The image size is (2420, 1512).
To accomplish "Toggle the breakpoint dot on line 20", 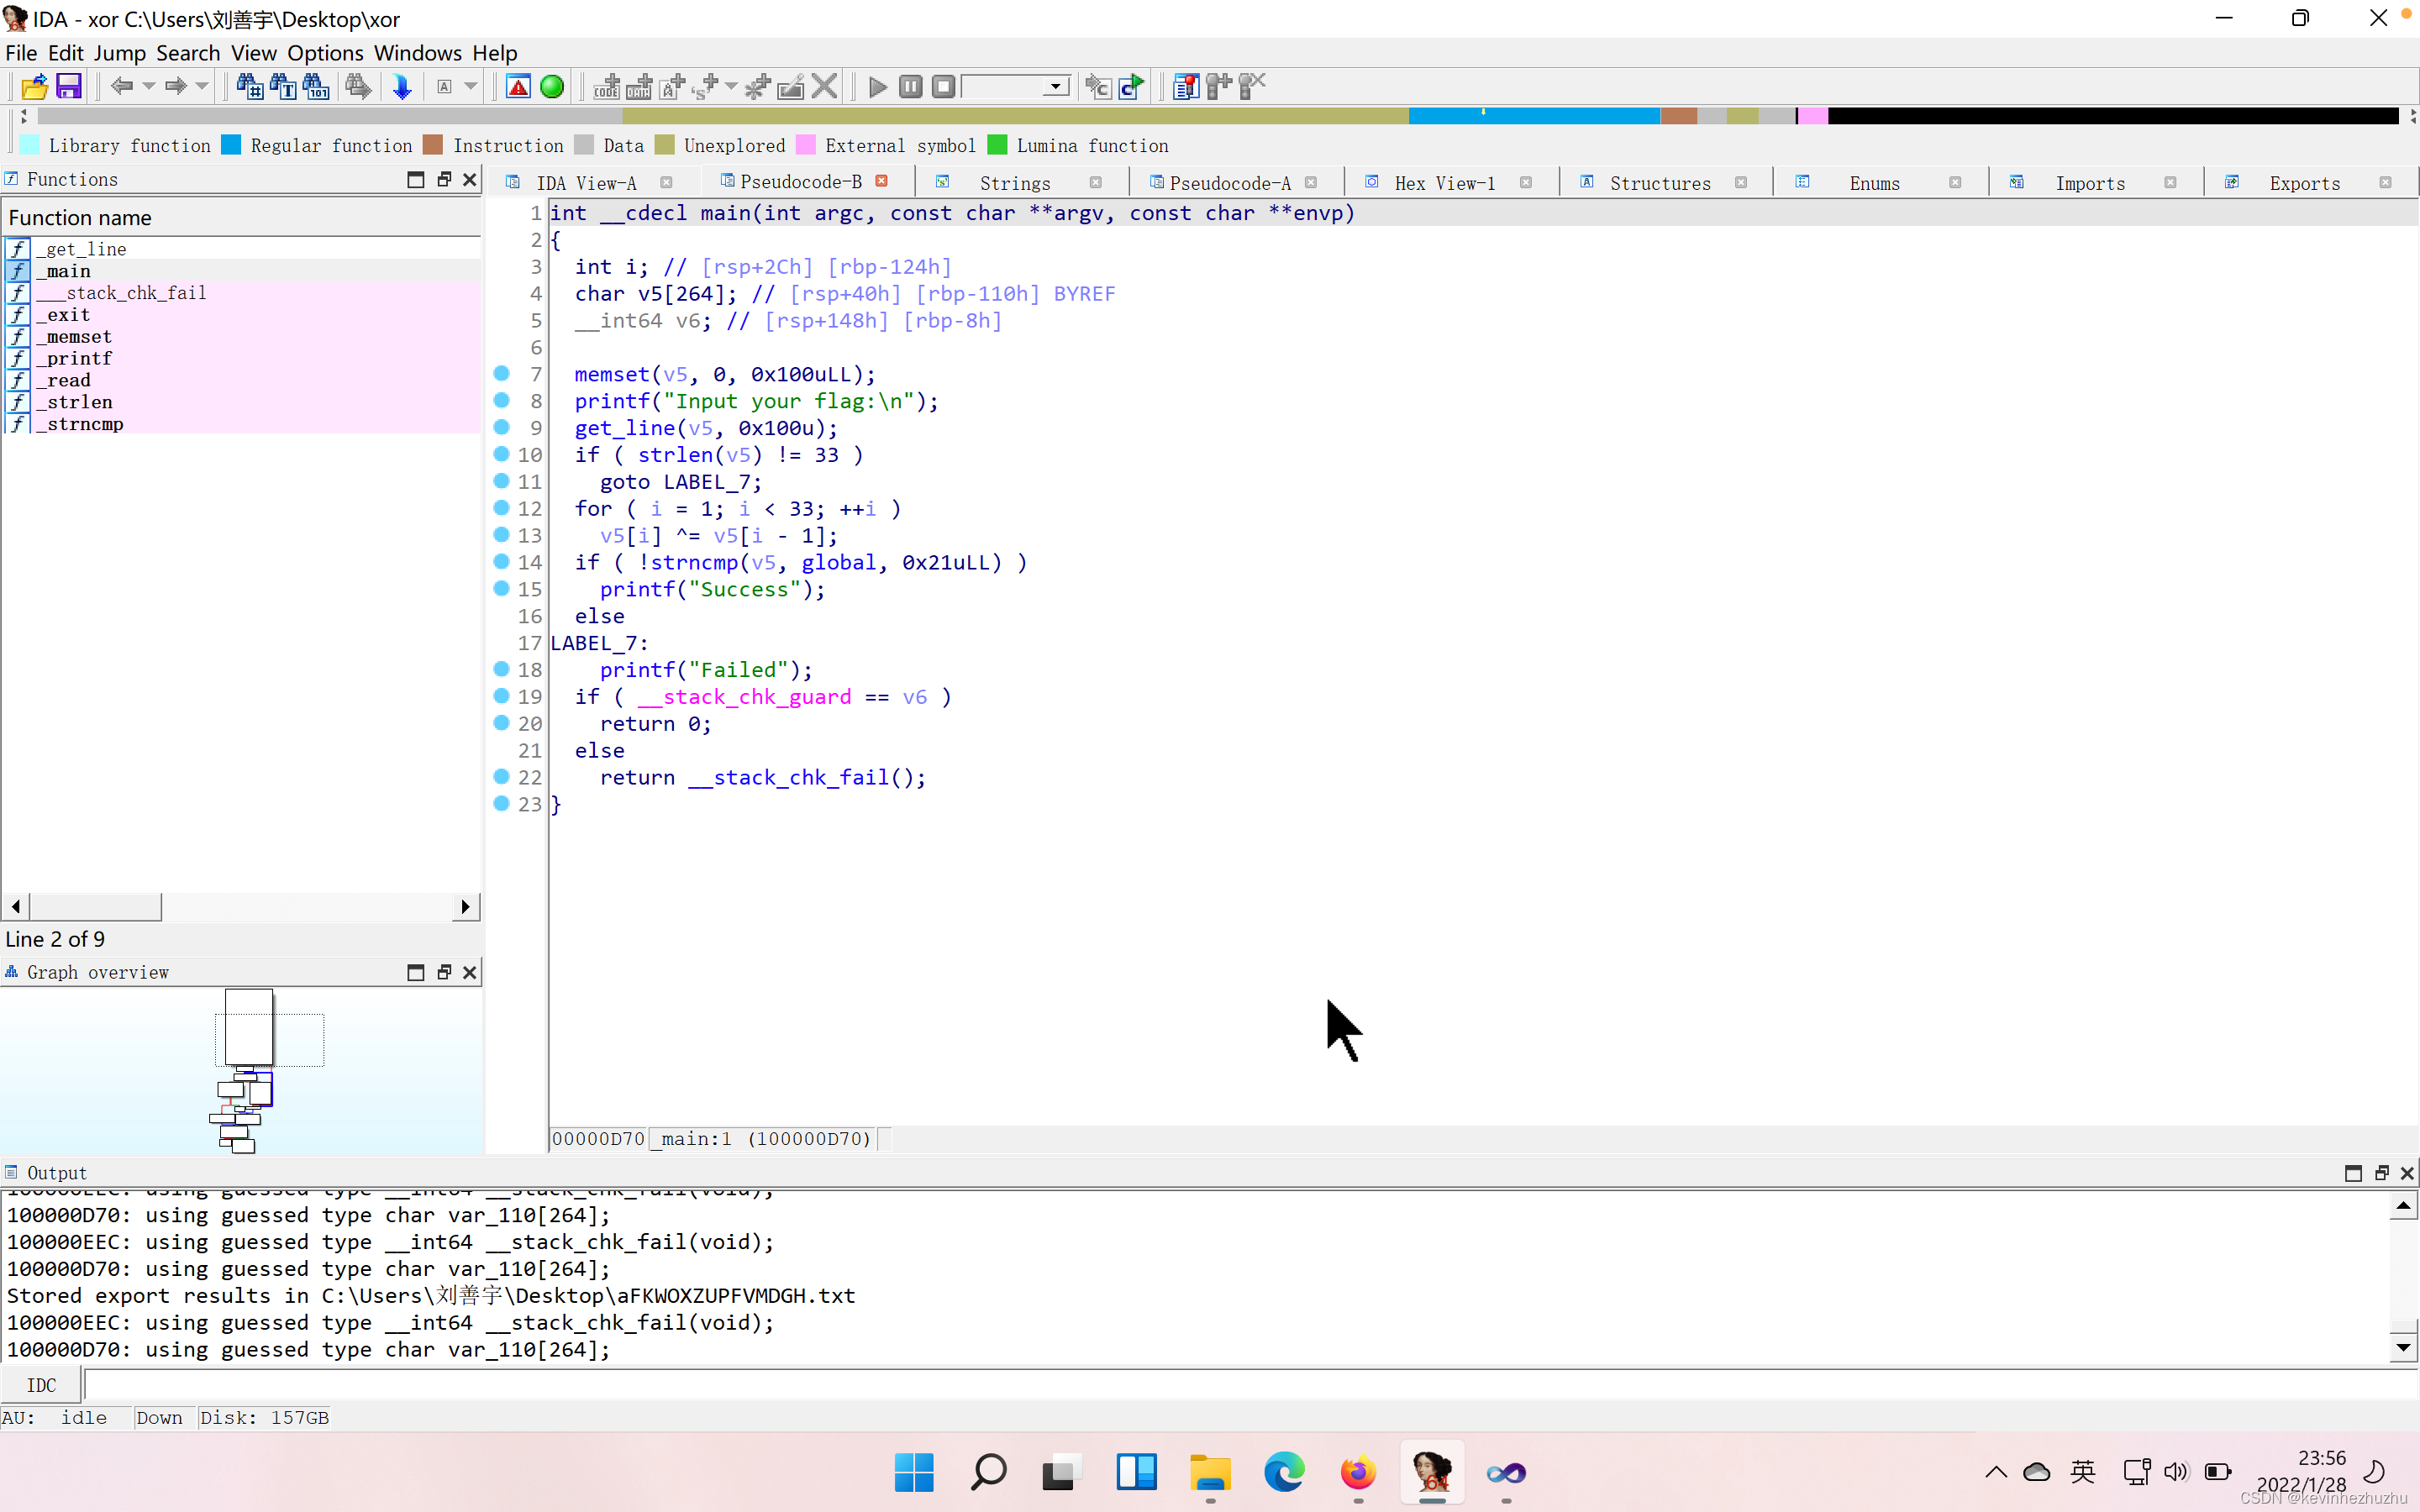I will coord(502,723).
